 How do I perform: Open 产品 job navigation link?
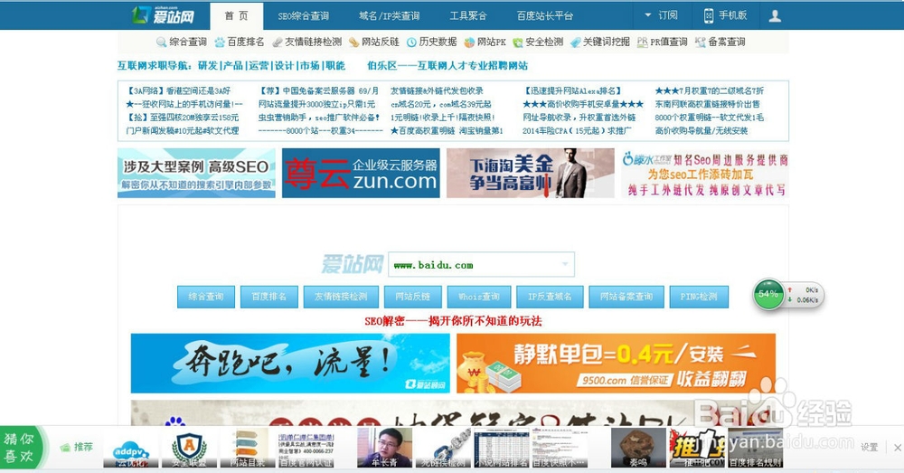click(x=233, y=66)
